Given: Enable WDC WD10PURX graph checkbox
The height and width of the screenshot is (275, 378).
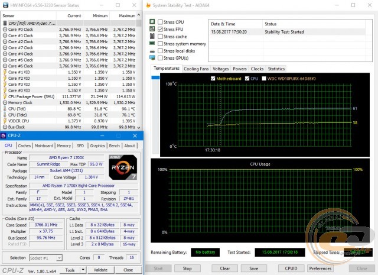Looking at the screenshot, I should click(264, 79).
